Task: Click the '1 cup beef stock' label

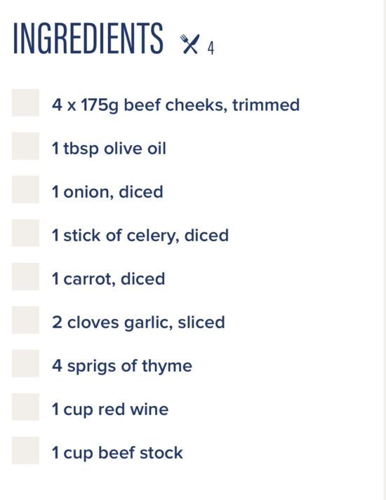Action: (x=117, y=453)
